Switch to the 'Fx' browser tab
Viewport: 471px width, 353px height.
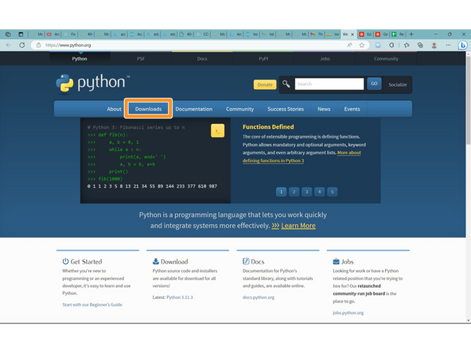coord(70,34)
